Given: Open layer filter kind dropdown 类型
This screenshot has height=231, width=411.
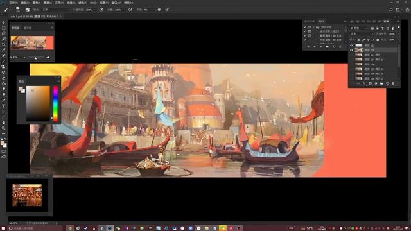Looking at the screenshot, I should pyautogui.click(x=358, y=28).
